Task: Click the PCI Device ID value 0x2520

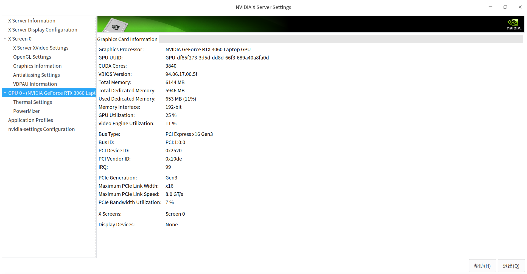Action: 173,151
